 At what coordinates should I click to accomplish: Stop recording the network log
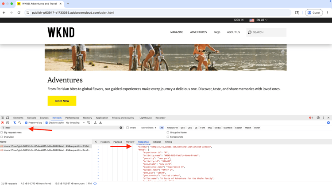(x=3, y=122)
